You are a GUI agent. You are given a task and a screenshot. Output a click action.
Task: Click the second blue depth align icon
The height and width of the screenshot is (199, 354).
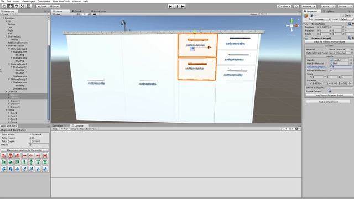point(11,169)
